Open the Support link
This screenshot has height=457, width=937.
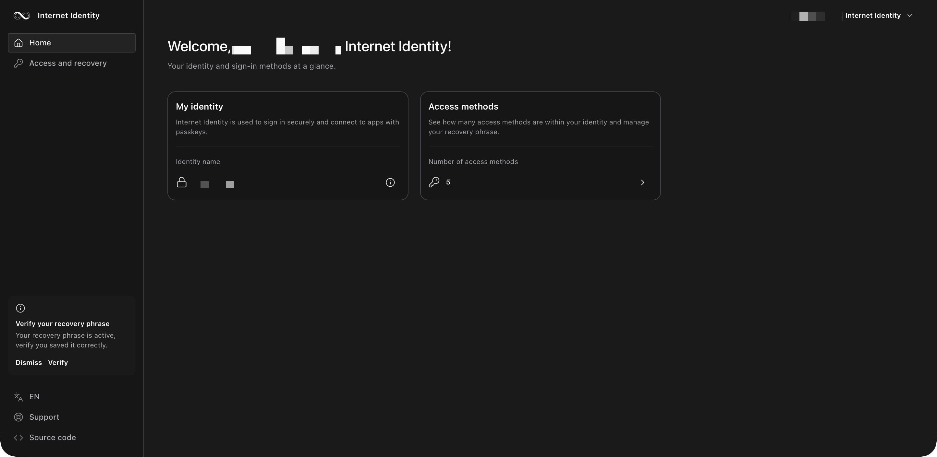44,417
